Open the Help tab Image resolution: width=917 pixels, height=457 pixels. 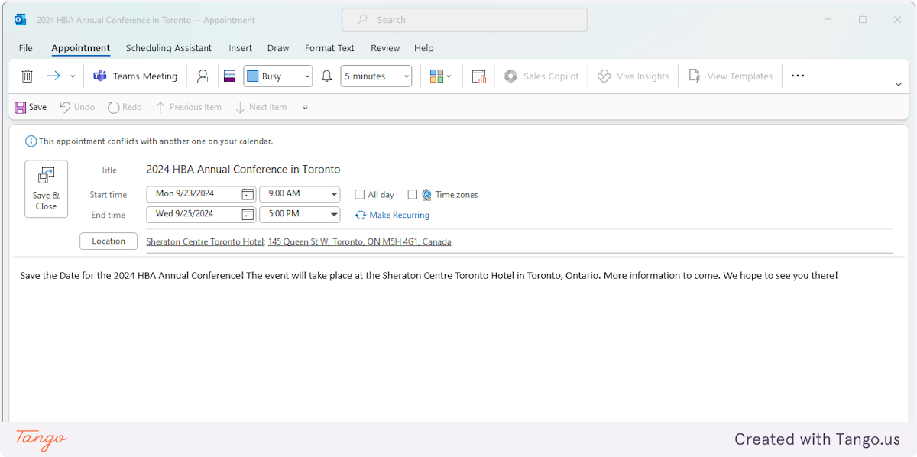pos(424,48)
